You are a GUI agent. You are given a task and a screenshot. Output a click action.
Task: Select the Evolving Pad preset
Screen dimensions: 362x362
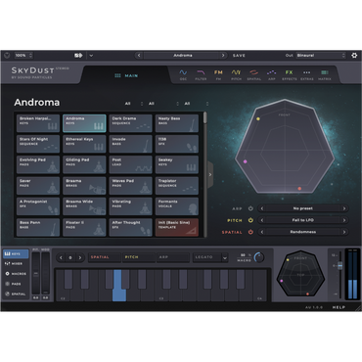point(38,164)
